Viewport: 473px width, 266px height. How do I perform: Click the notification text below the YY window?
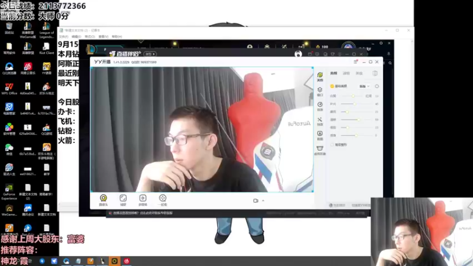[143, 213]
